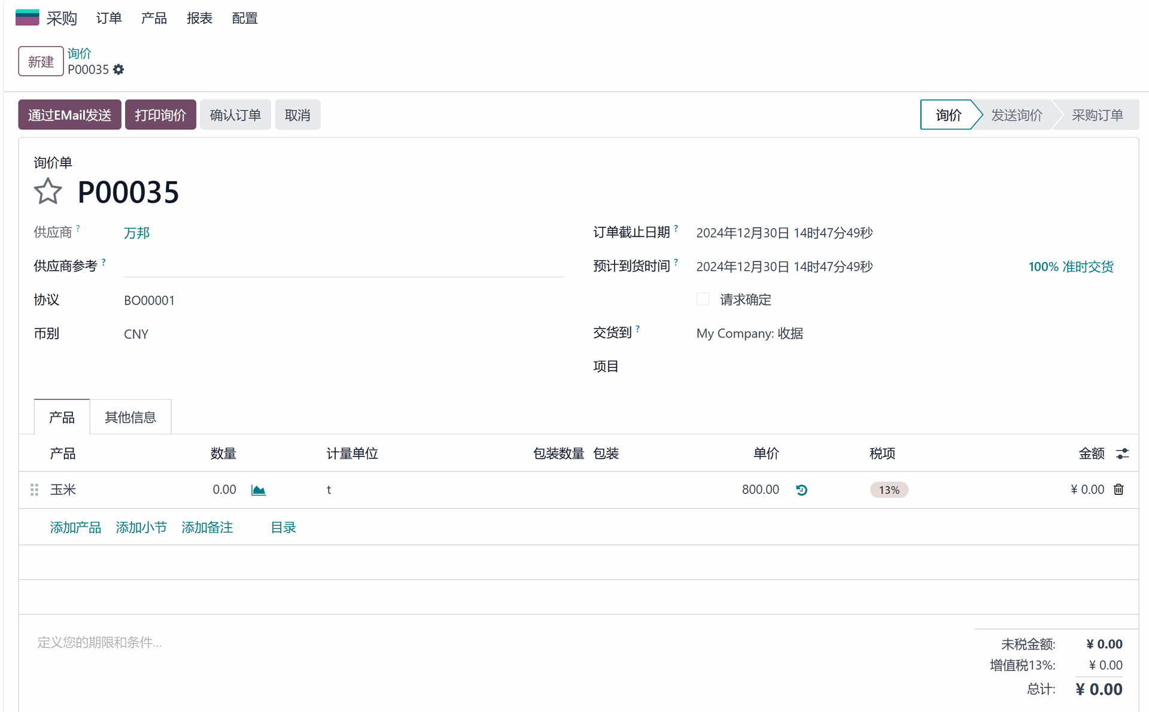
Task: Click the help mark next to 预计到货时间
Action: pos(676,262)
